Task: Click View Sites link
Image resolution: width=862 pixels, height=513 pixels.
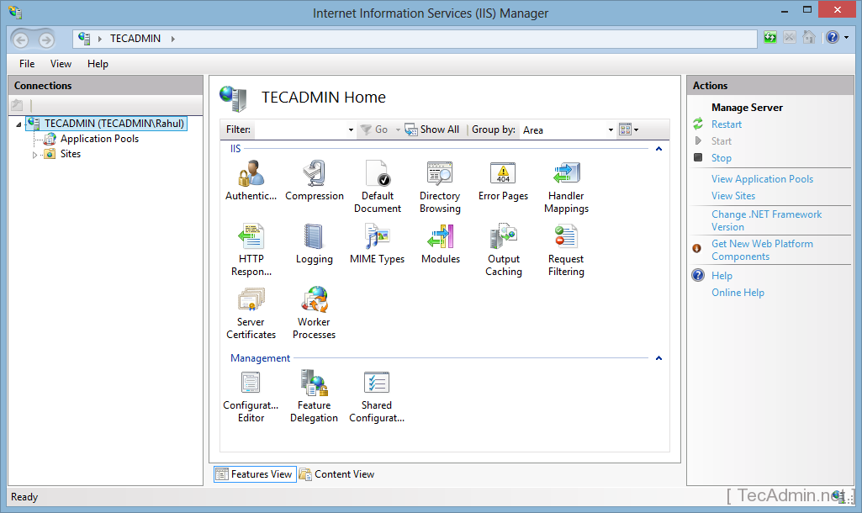Action: pyautogui.click(x=733, y=196)
